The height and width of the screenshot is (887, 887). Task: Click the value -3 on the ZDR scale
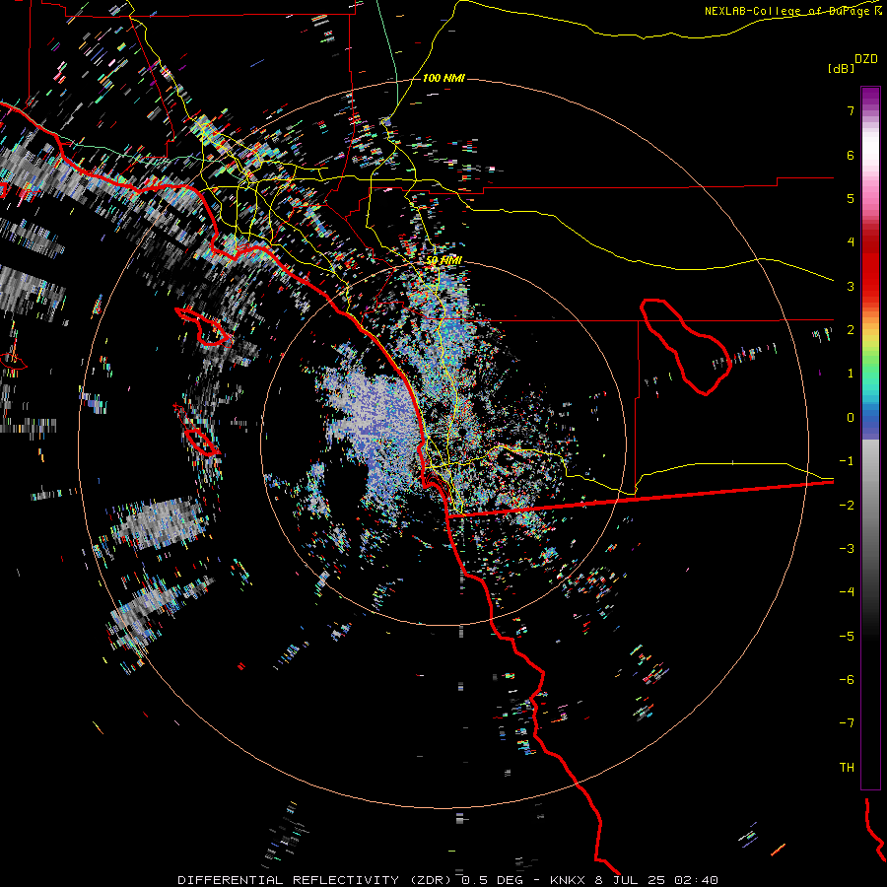tap(847, 549)
